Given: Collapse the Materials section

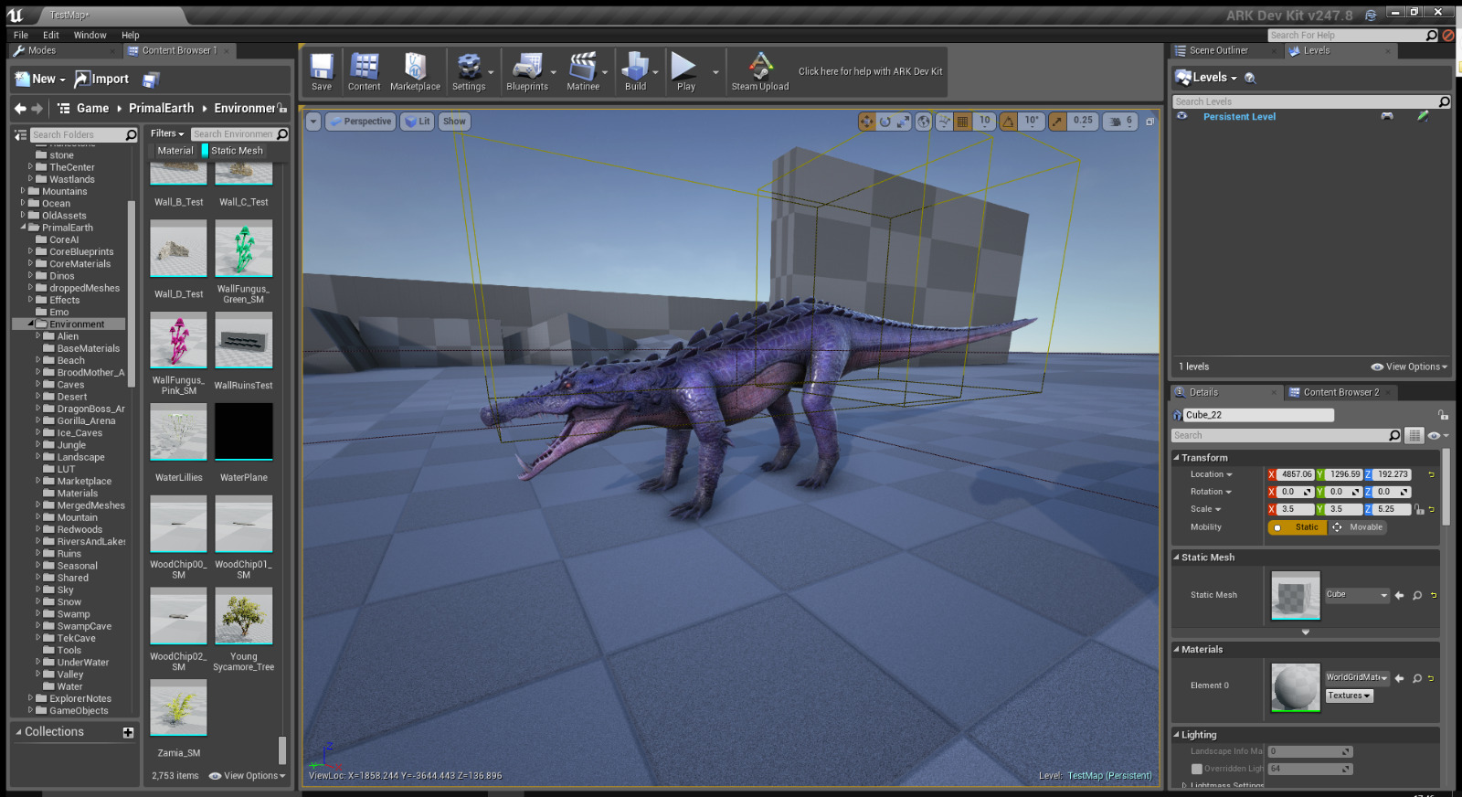Looking at the screenshot, I should [1176, 650].
